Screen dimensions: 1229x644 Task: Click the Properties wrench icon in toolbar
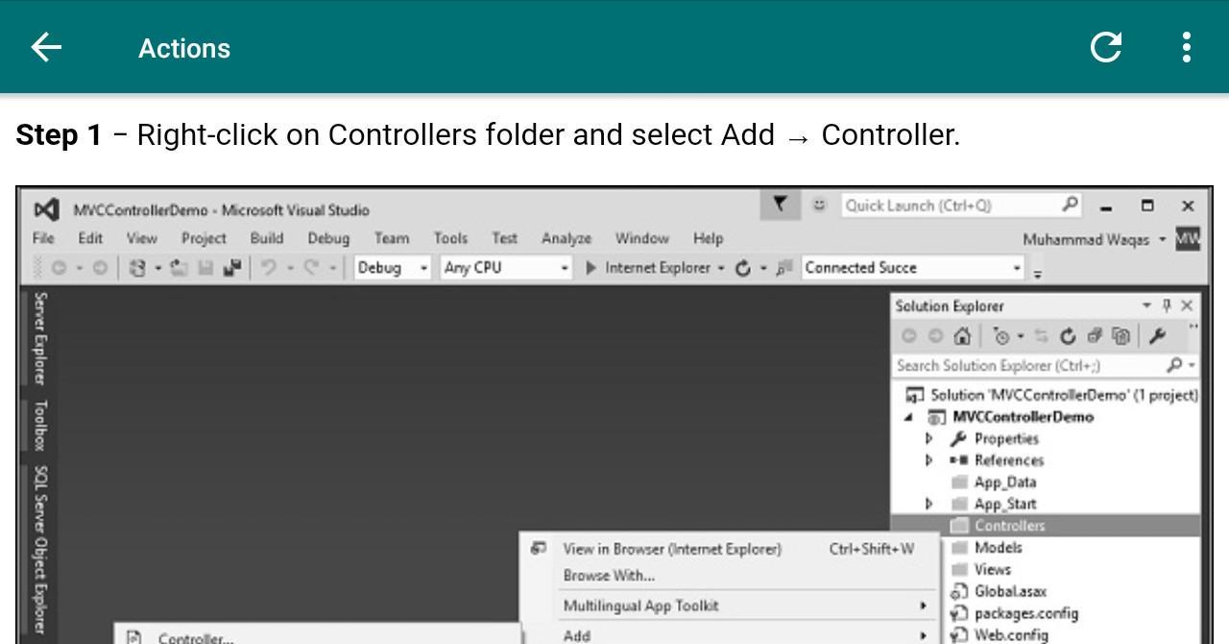(x=1157, y=335)
